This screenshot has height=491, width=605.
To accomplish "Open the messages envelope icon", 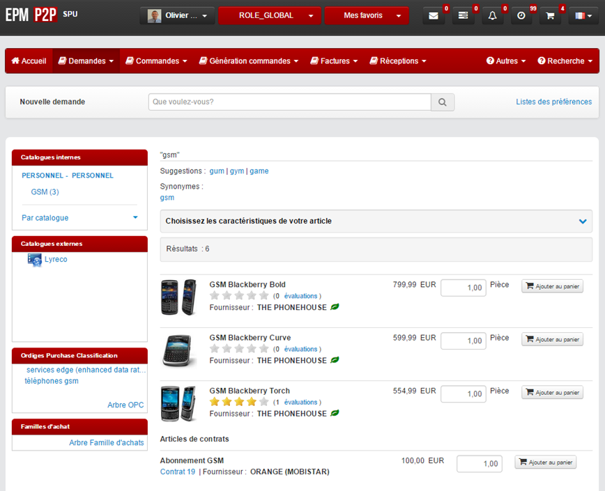I will [x=434, y=16].
